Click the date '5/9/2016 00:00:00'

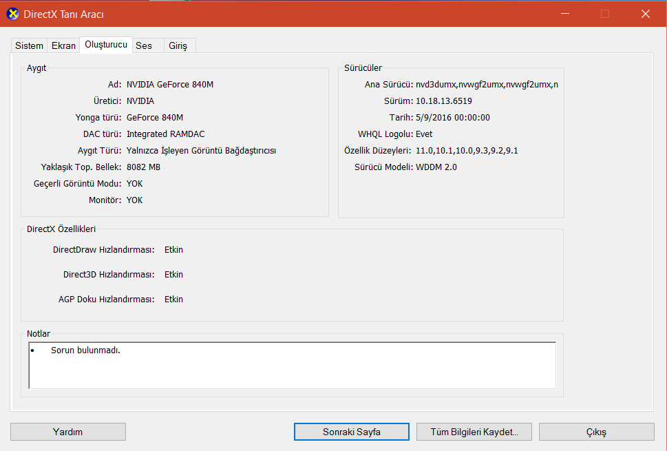[453, 118]
